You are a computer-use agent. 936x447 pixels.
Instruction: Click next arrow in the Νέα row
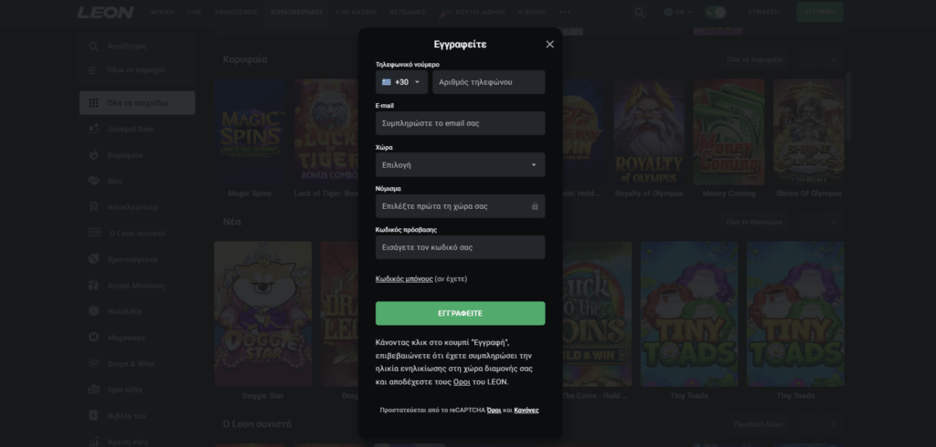pyautogui.click(x=834, y=222)
